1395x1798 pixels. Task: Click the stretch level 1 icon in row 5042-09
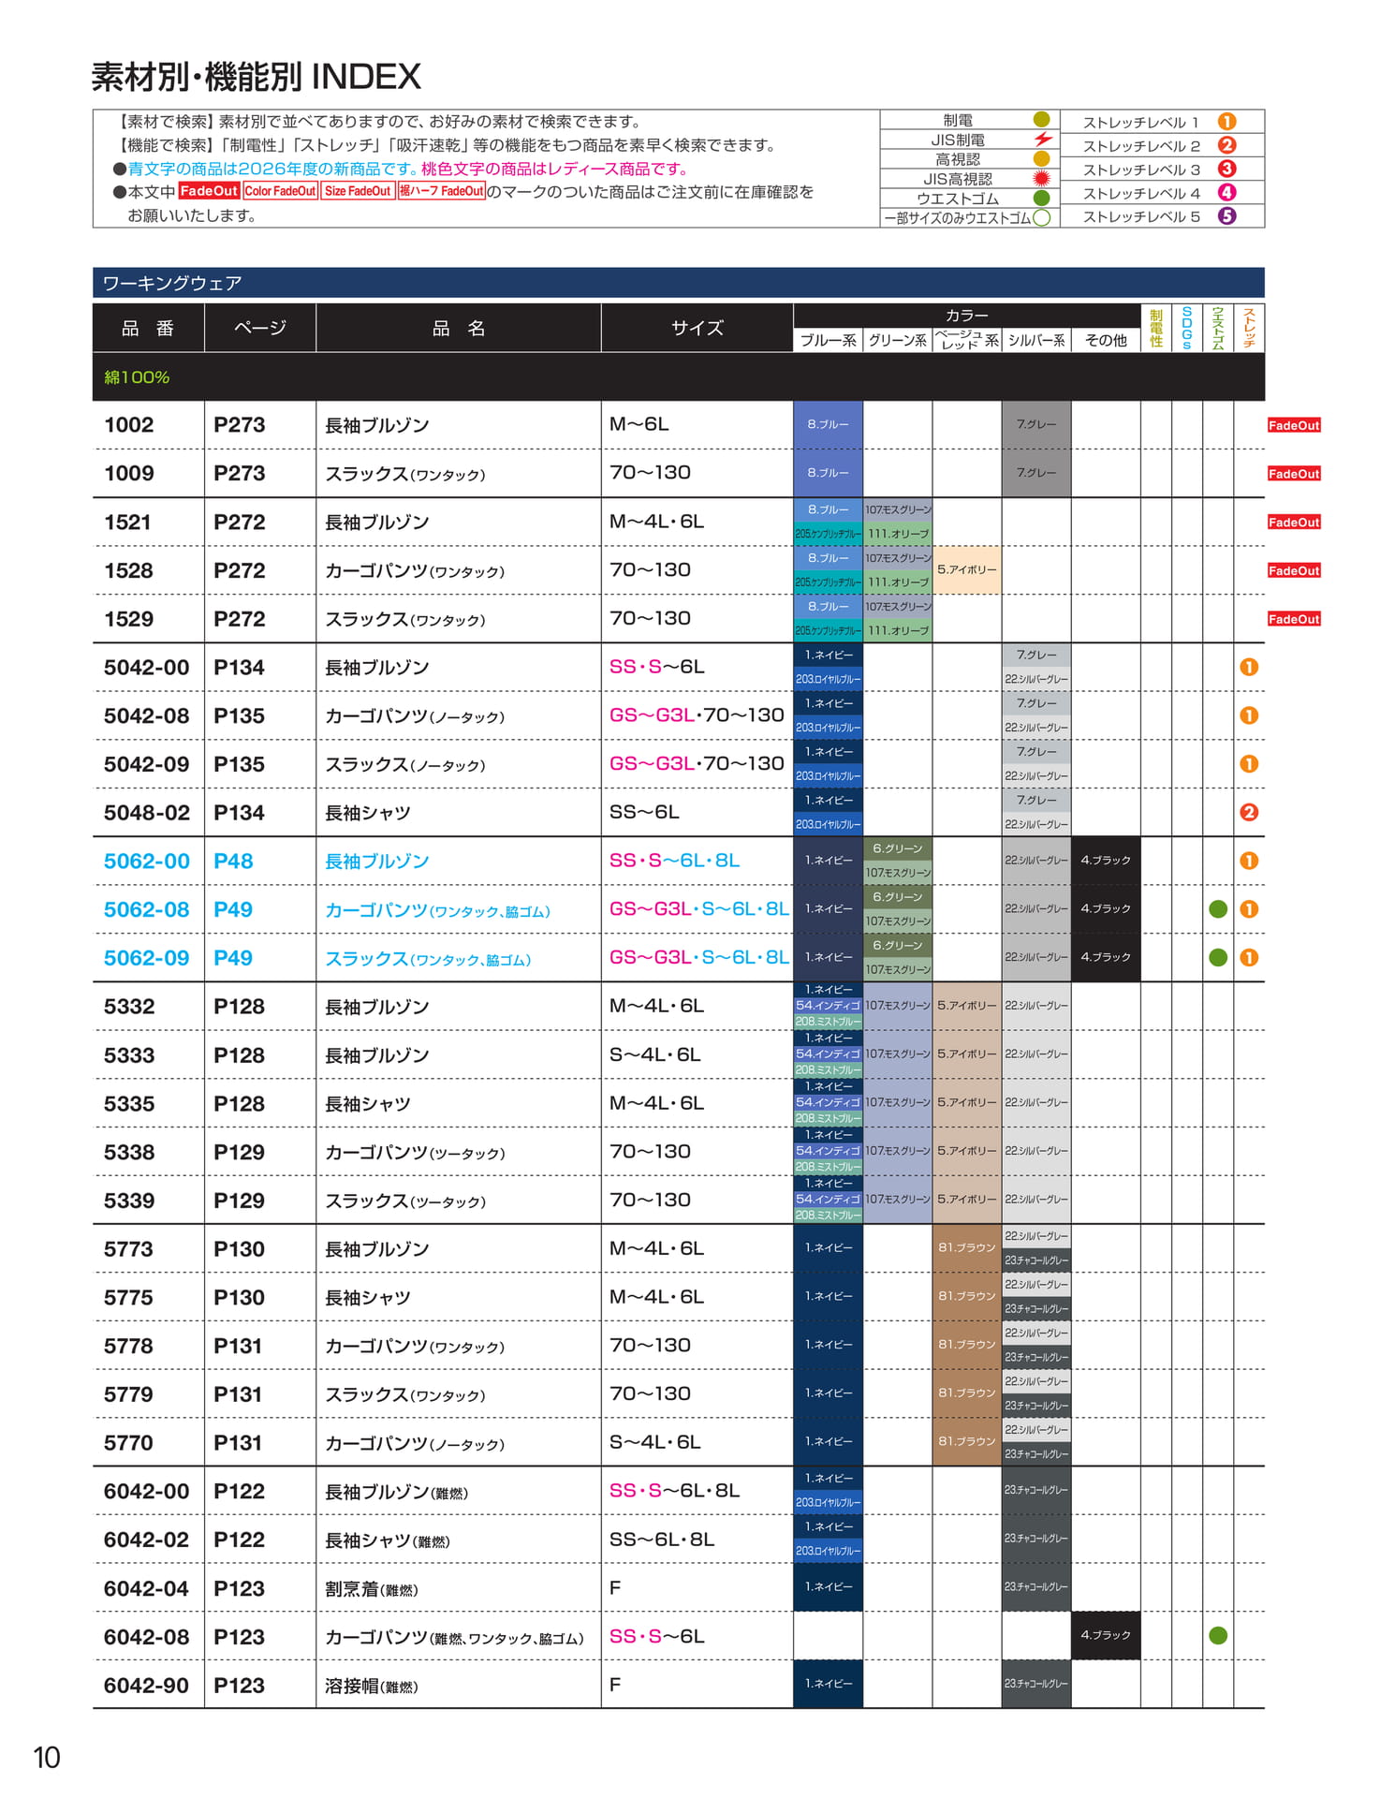pyautogui.click(x=1249, y=764)
